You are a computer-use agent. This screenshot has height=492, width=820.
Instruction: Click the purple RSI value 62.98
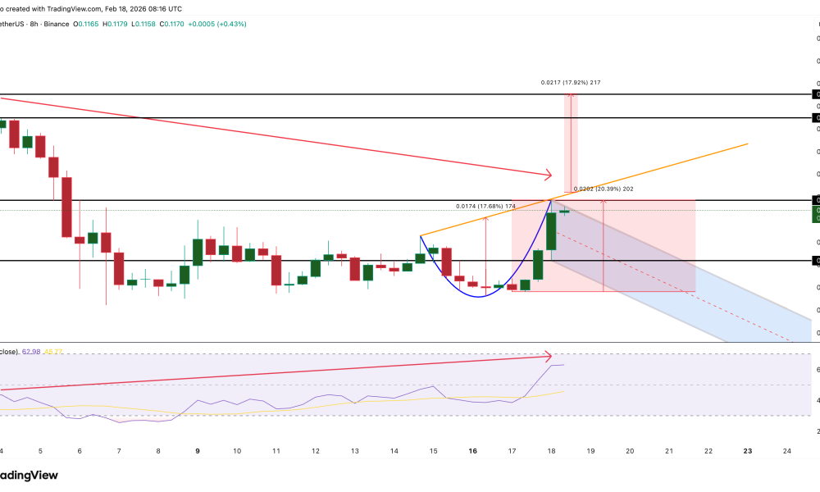pyautogui.click(x=31, y=352)
